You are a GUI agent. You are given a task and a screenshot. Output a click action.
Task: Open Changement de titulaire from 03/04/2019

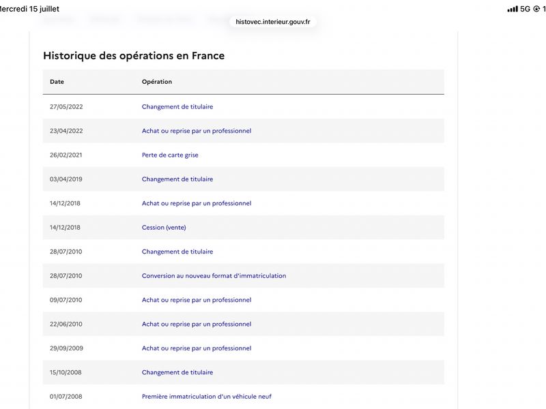coord(177,179)
